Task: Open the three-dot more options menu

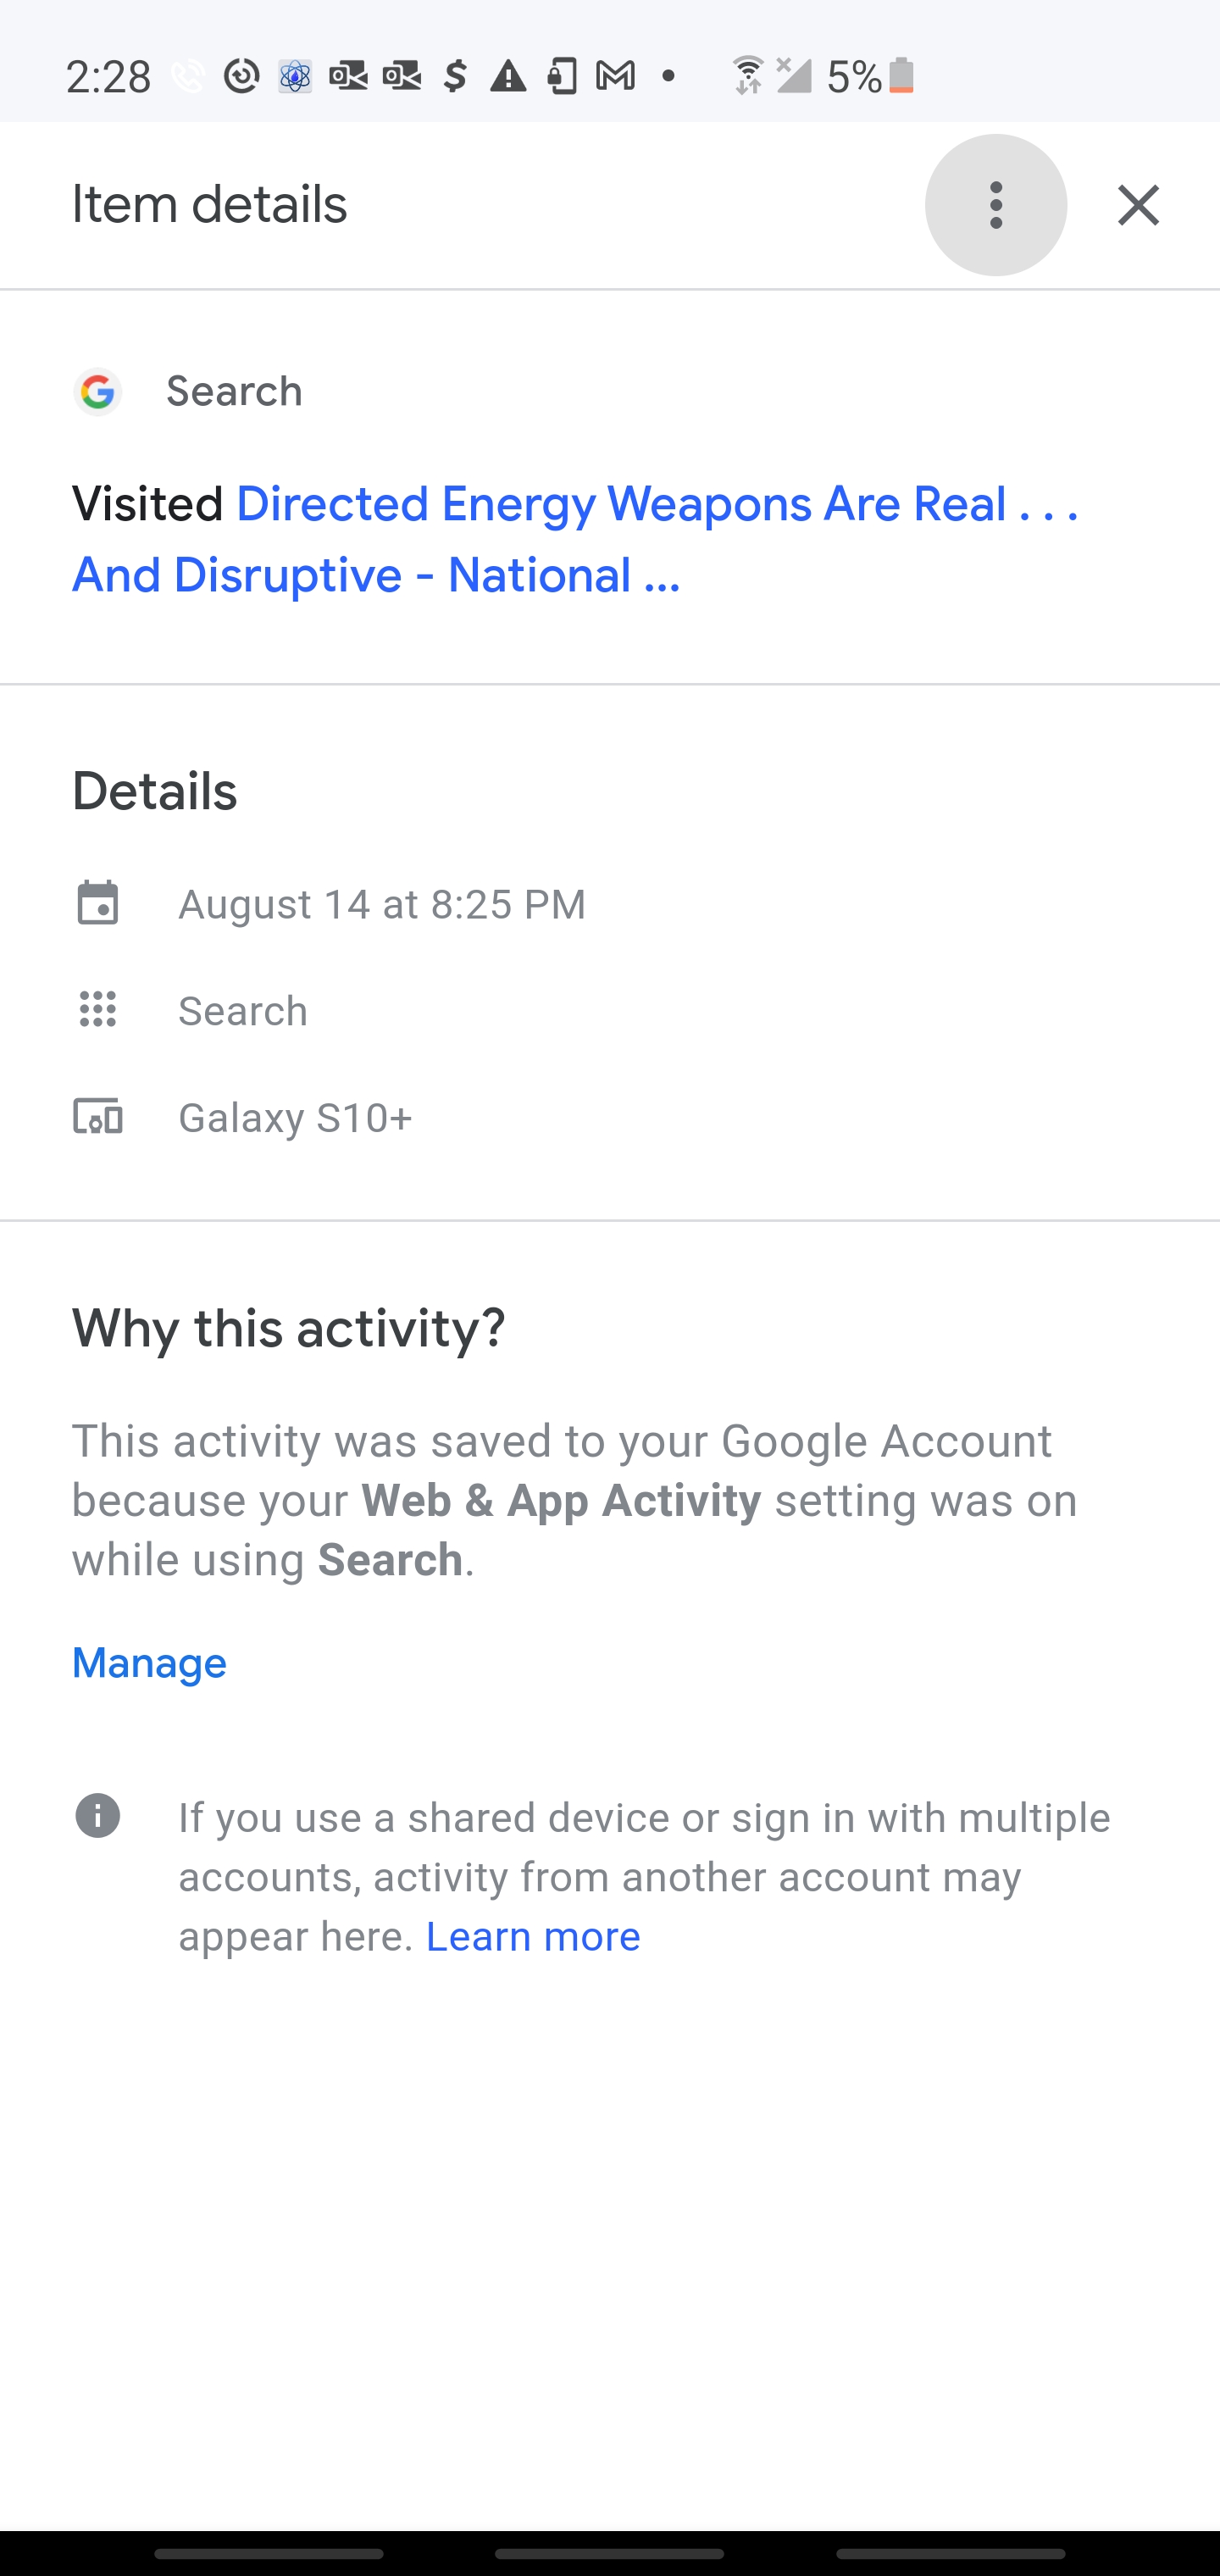Action: [x=995, y=205]
